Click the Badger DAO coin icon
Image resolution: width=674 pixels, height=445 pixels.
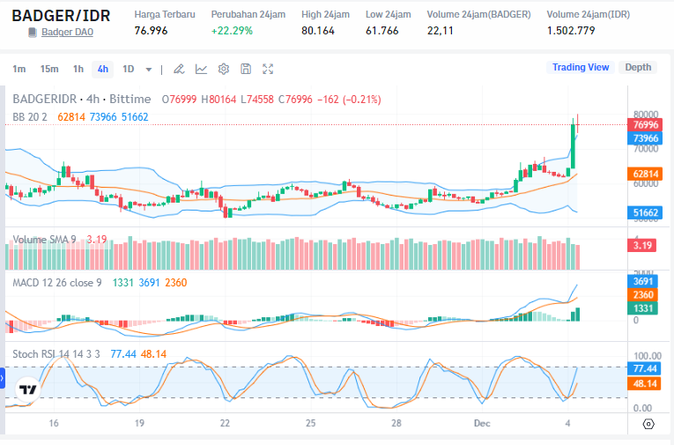pos(33,33)
